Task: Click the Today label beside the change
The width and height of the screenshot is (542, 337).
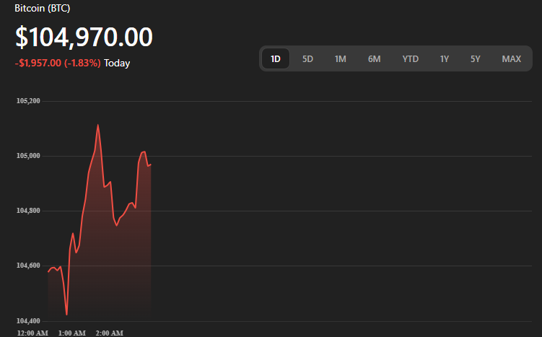Action: pyautogui.click(x=117, y=64)
